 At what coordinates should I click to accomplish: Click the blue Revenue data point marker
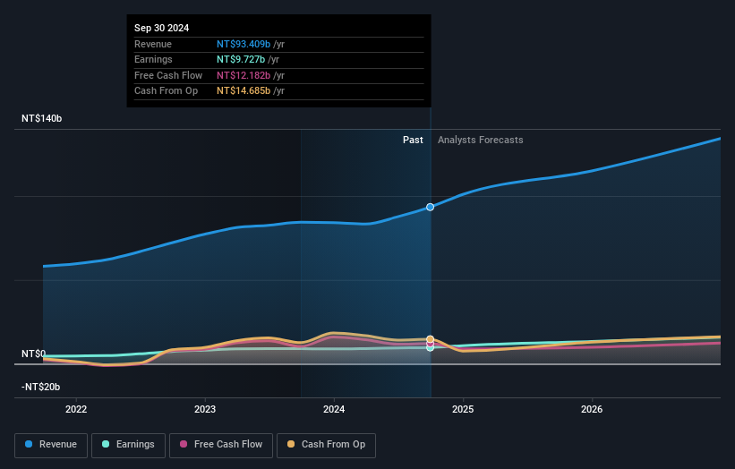pos(430,207)
